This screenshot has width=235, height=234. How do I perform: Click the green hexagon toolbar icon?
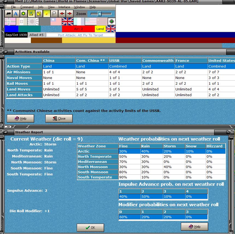coord(23,14)
